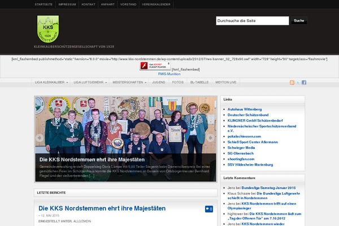Open comment link trifft auf einen Olympiasieger
Image resolution: width=339 pixels, height=226 pixels.
pos(262,206)
